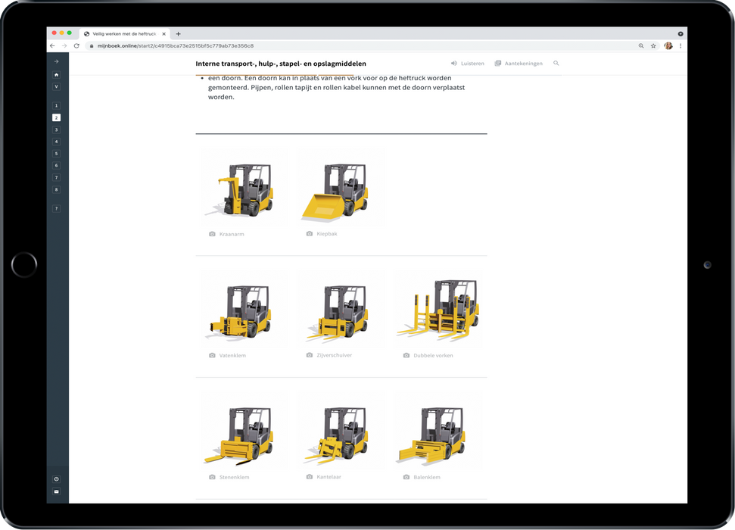Click the browser zoom icon in address bar

tap(641, 46)
